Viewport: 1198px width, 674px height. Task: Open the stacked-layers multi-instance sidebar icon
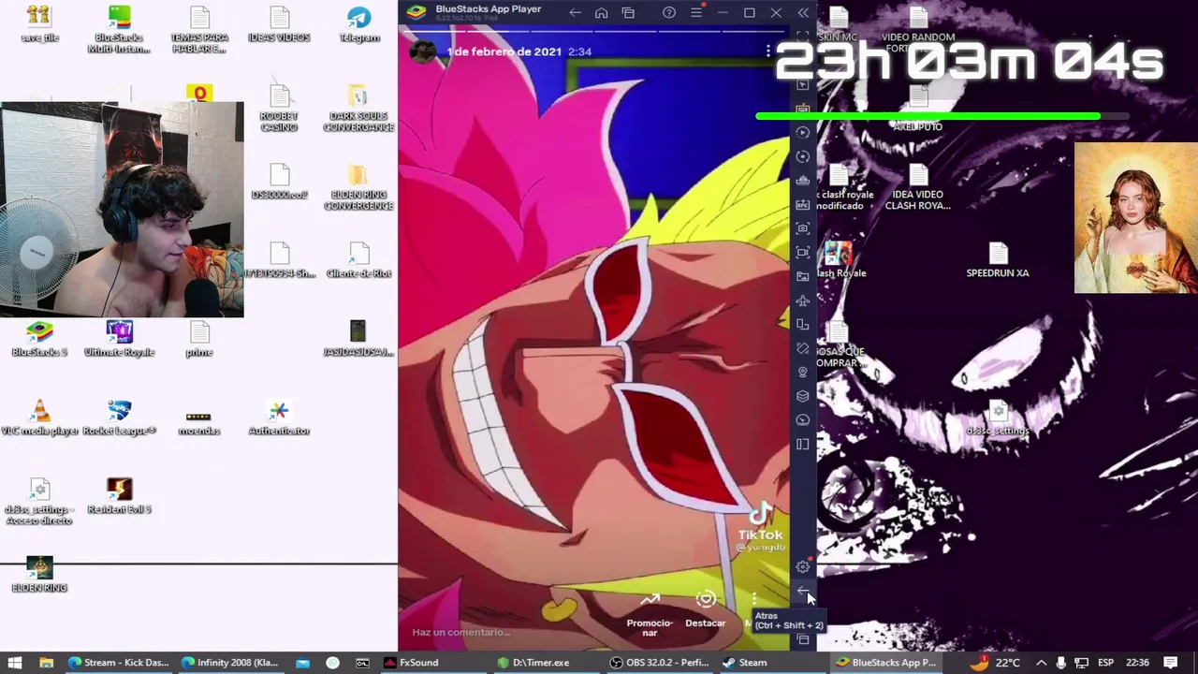803,396
